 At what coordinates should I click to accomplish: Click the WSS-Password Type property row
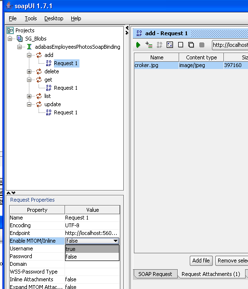click(x=65, y=272)
